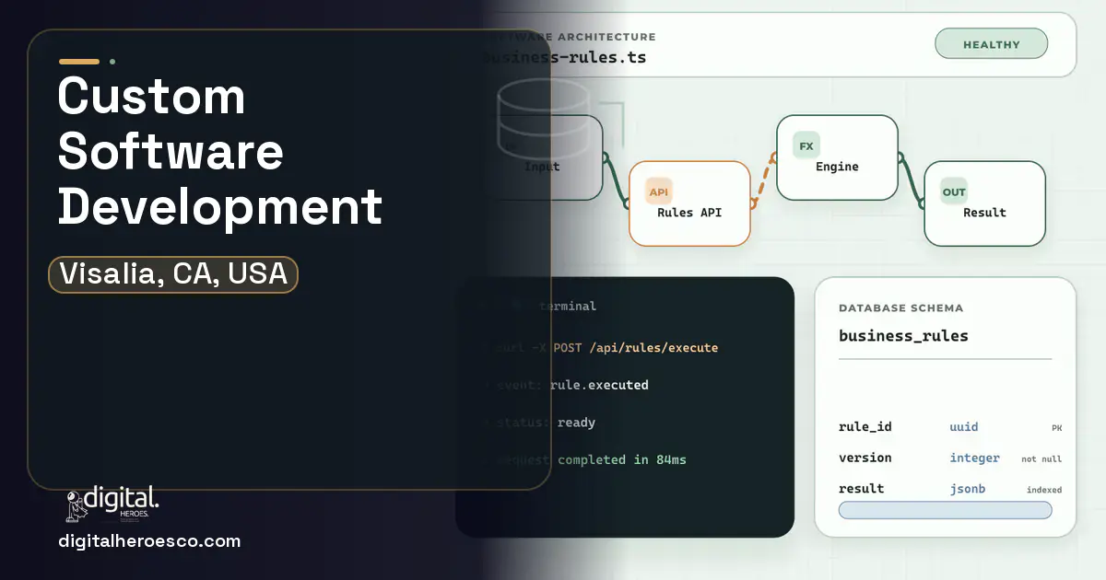Click the result column name
The width and height of the screenshot is (1106, 580).
(x=862, y=489)
